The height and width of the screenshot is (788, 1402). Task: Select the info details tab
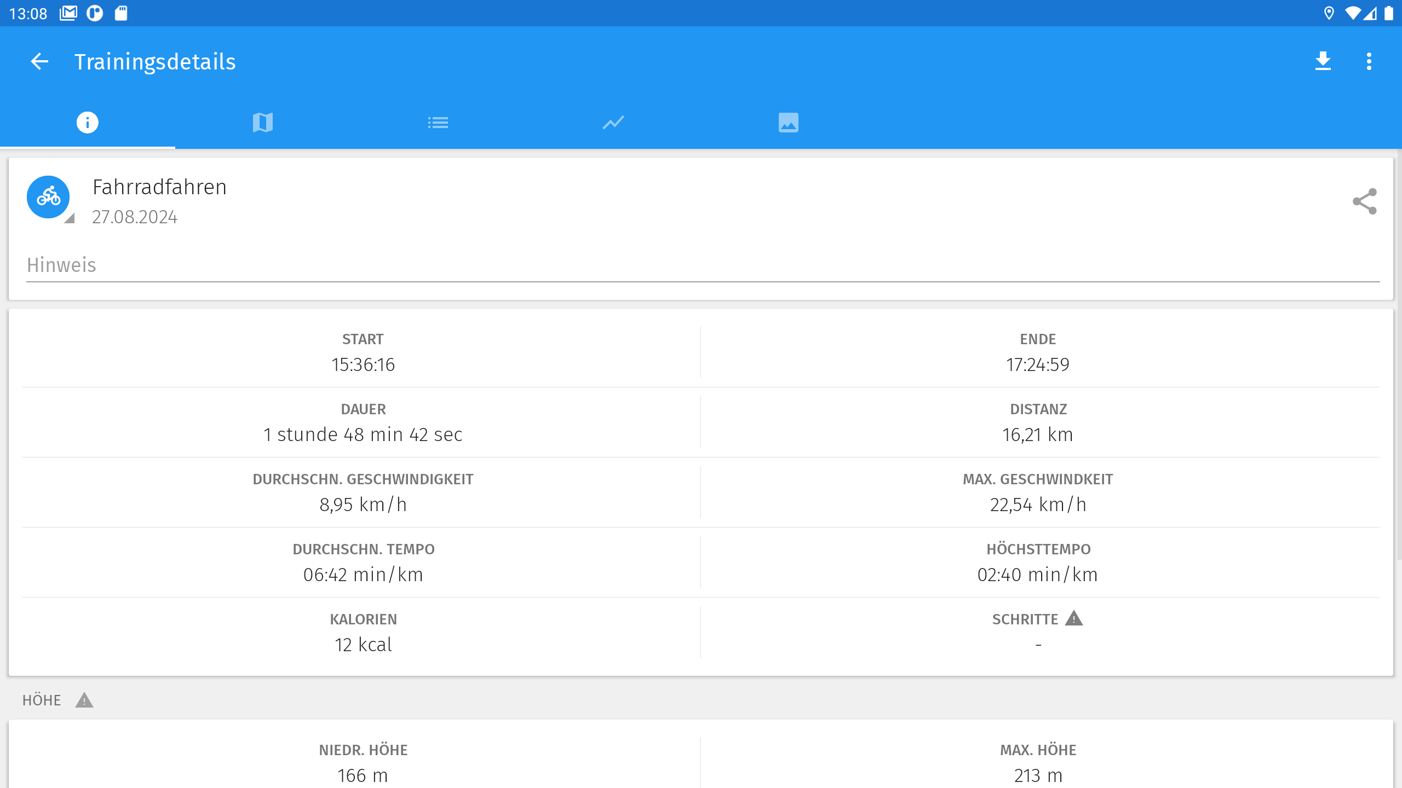pyautogui.click(x=88, y=123)
